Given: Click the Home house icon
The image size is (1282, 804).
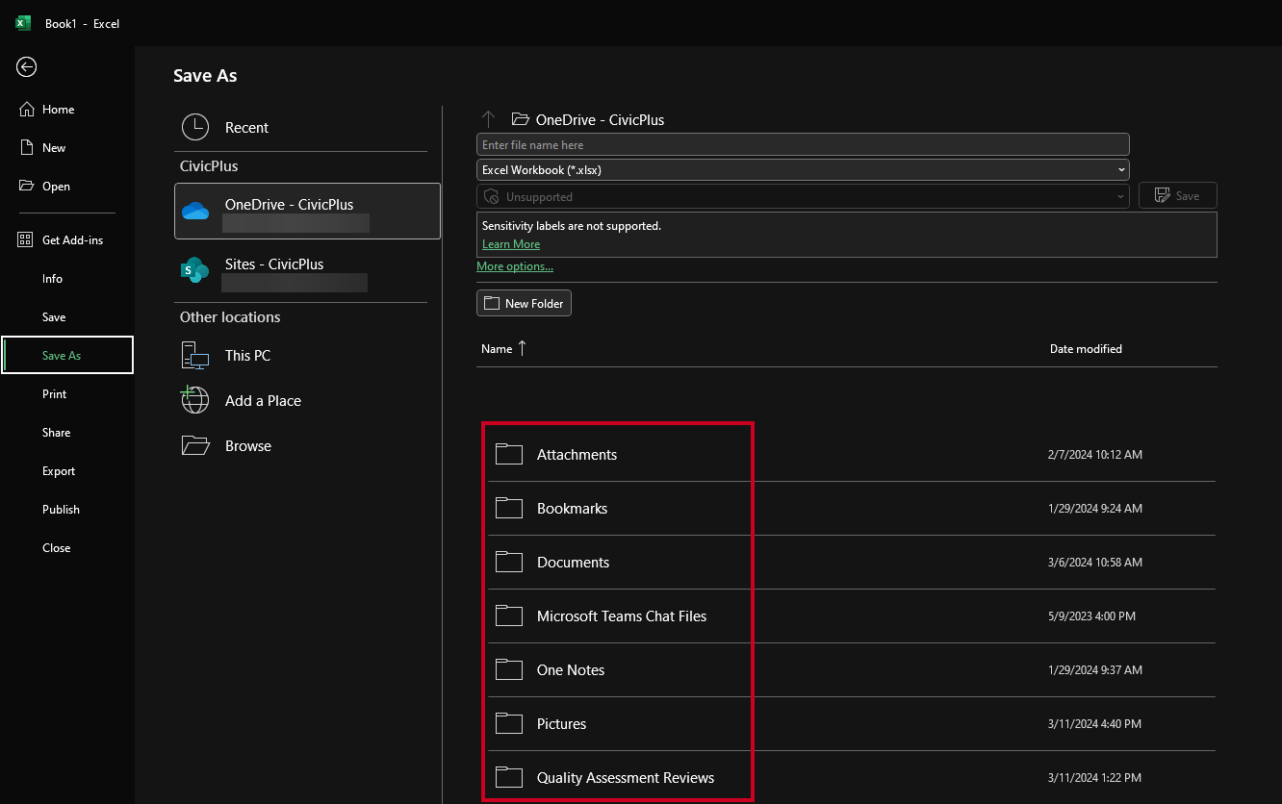Looking at the screenshot, I should pyautogui.click(x=27, y=110).
